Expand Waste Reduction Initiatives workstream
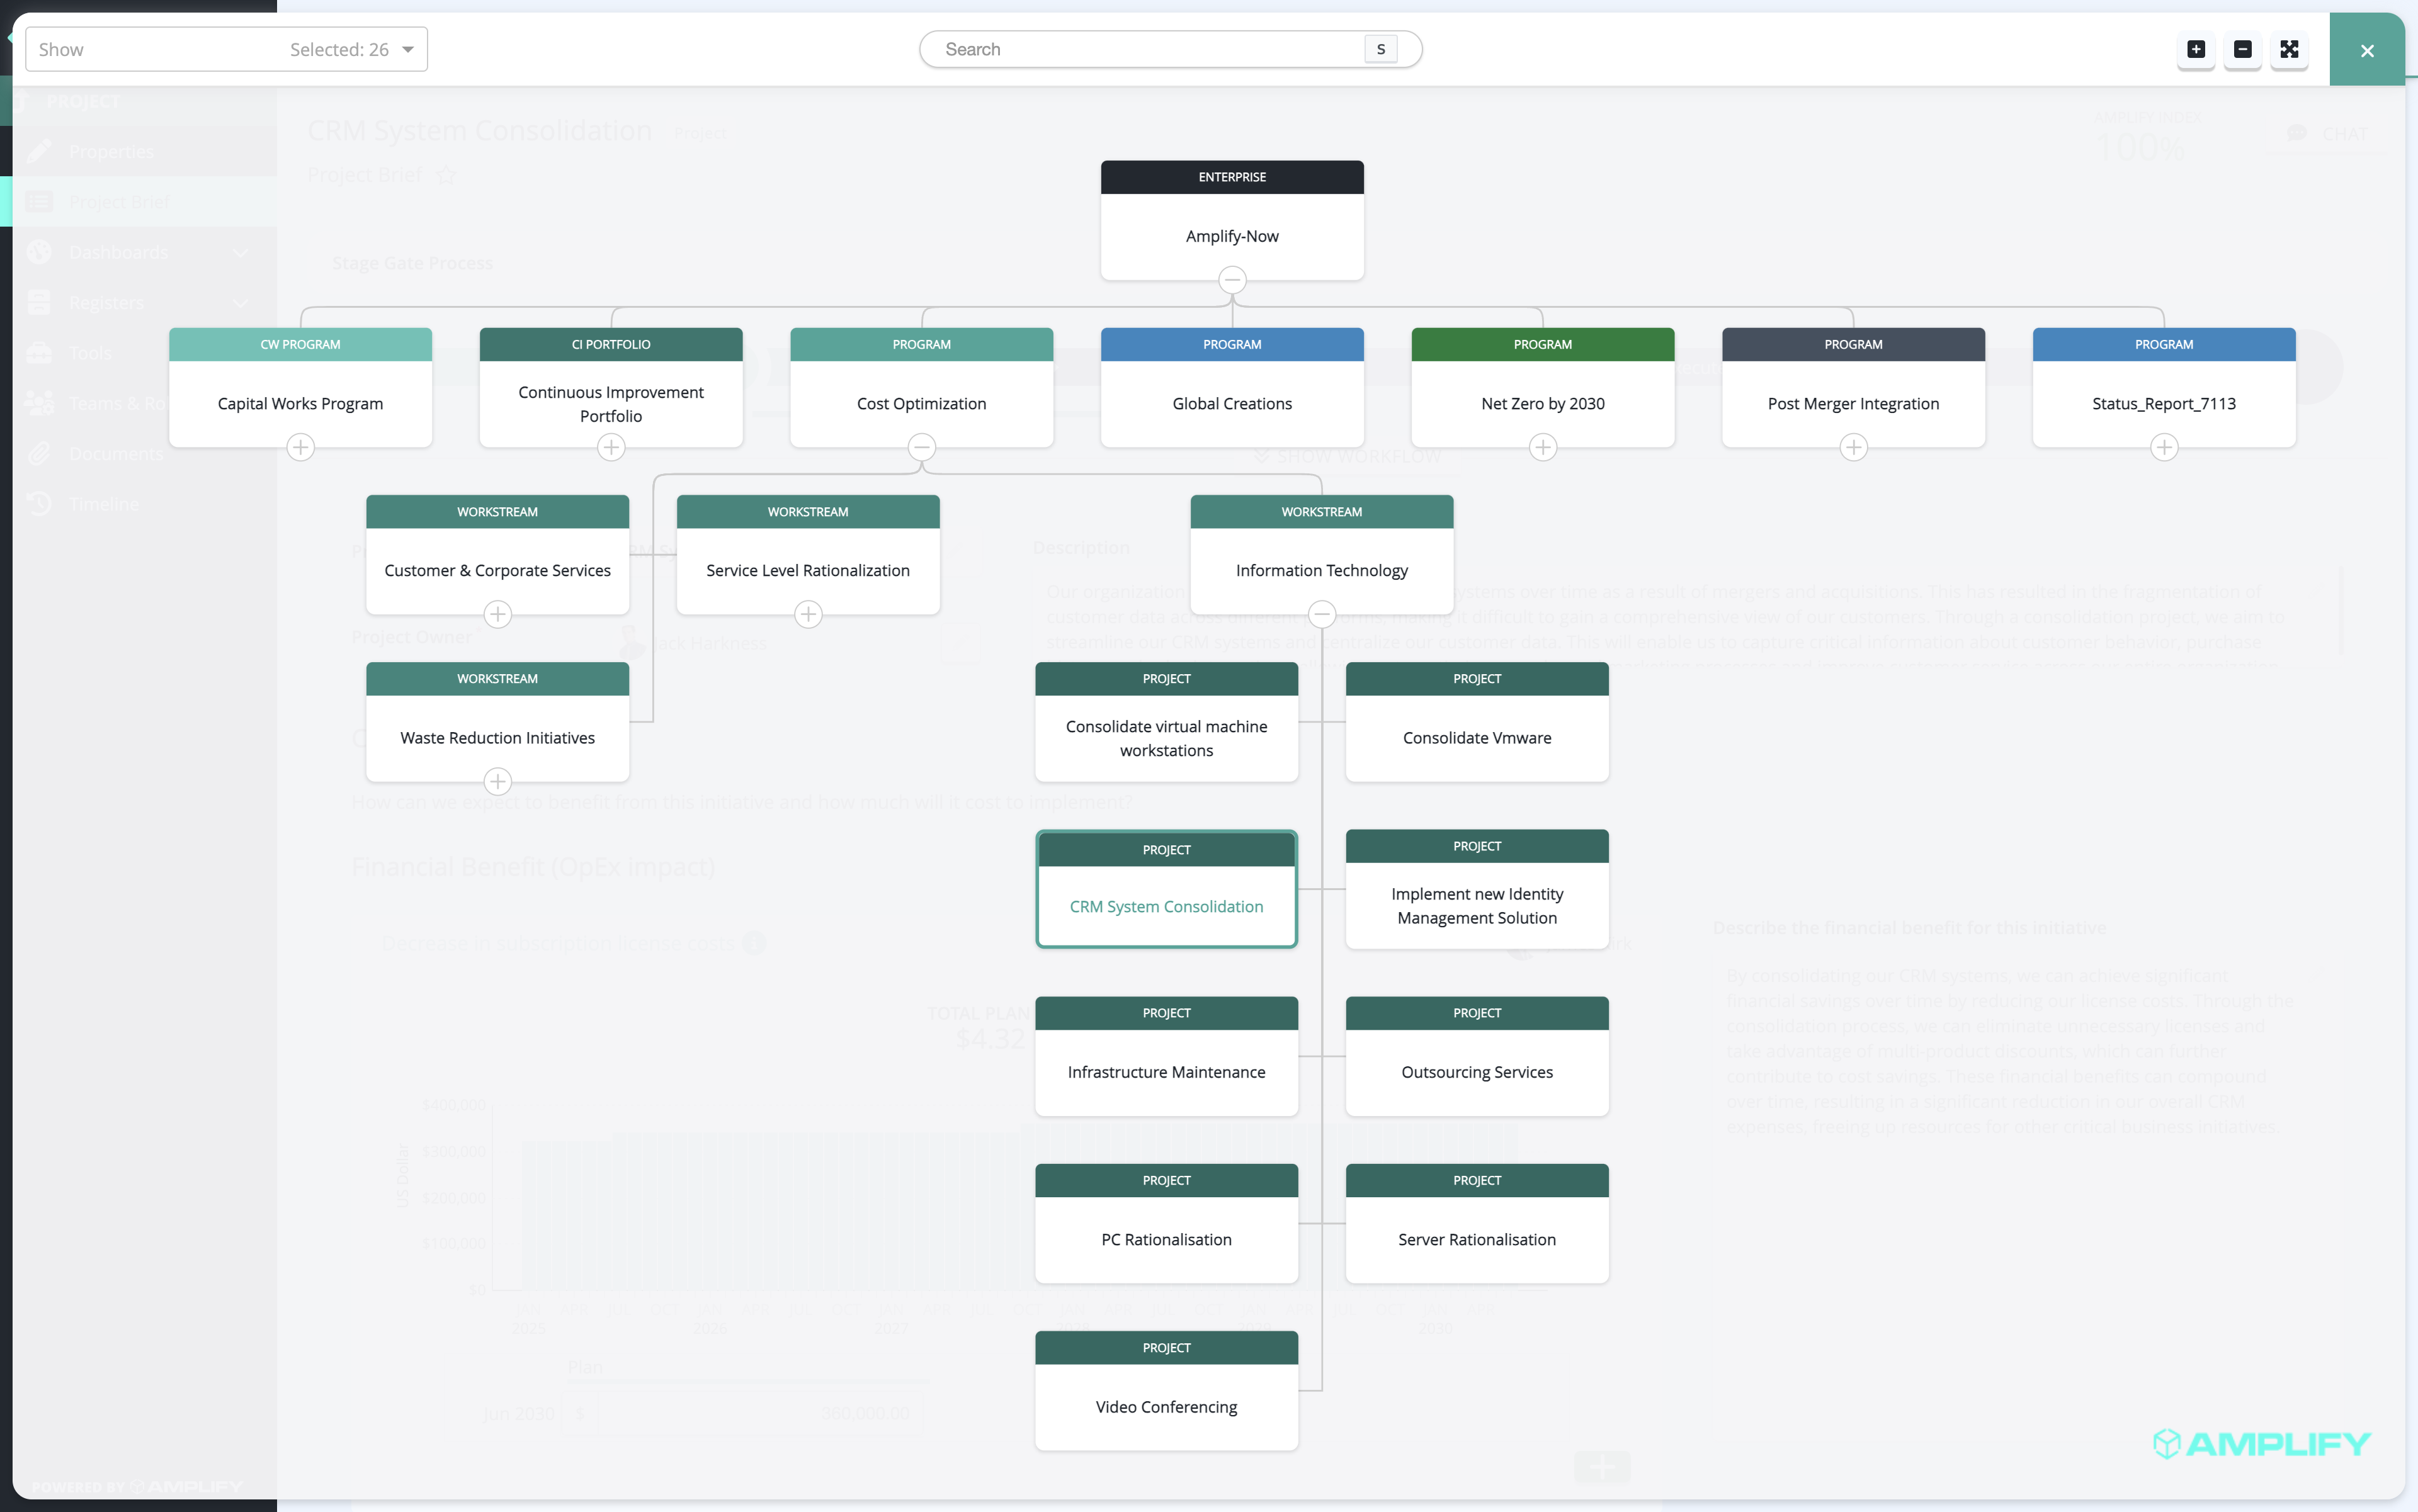 pos(497,781)
